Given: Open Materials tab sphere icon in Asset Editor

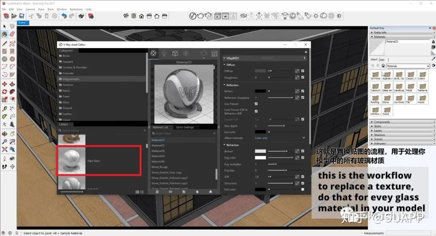Looking at the screenshot, I should coord(153,53).
